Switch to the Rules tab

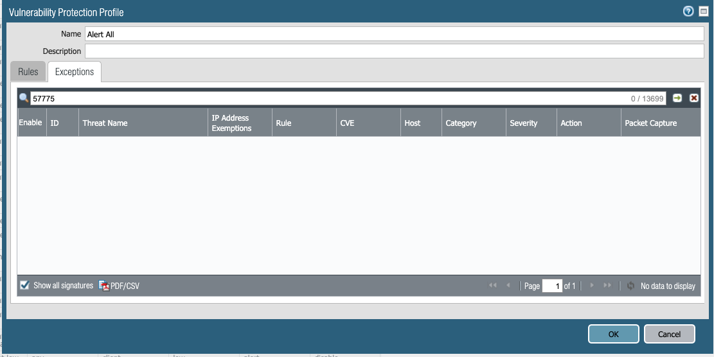28,72
